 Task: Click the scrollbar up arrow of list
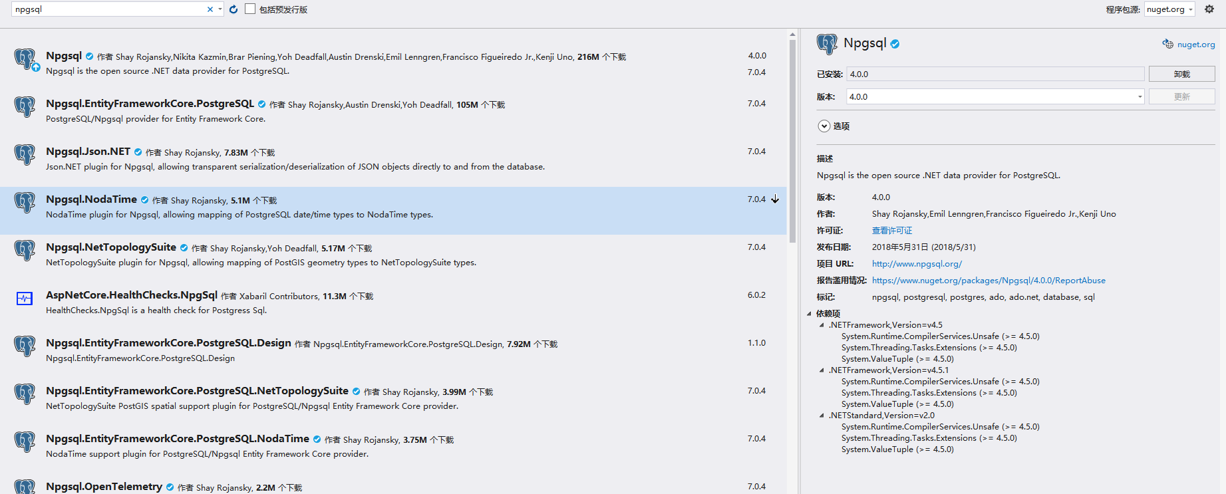pyautogui.click(x=792, y=34)
